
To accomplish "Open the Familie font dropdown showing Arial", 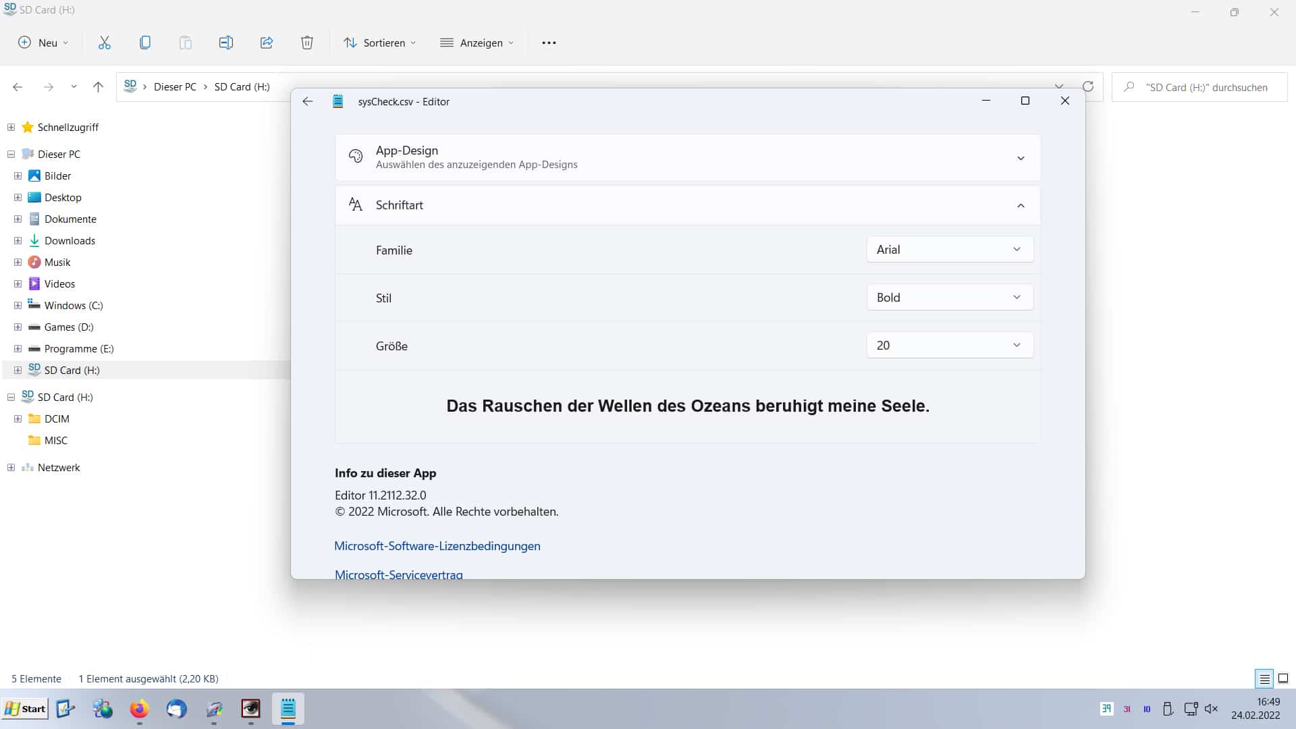I will (x=950, y=250).
